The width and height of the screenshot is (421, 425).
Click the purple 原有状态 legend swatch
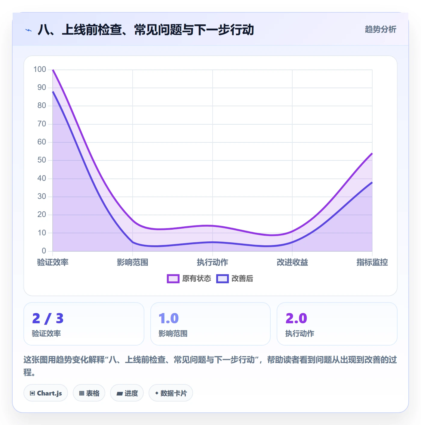(173, 279)
